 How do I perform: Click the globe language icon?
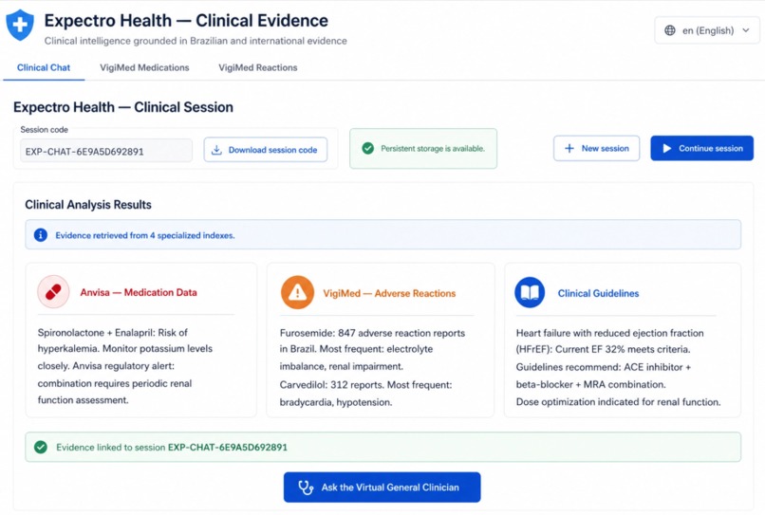pos(670,30)
